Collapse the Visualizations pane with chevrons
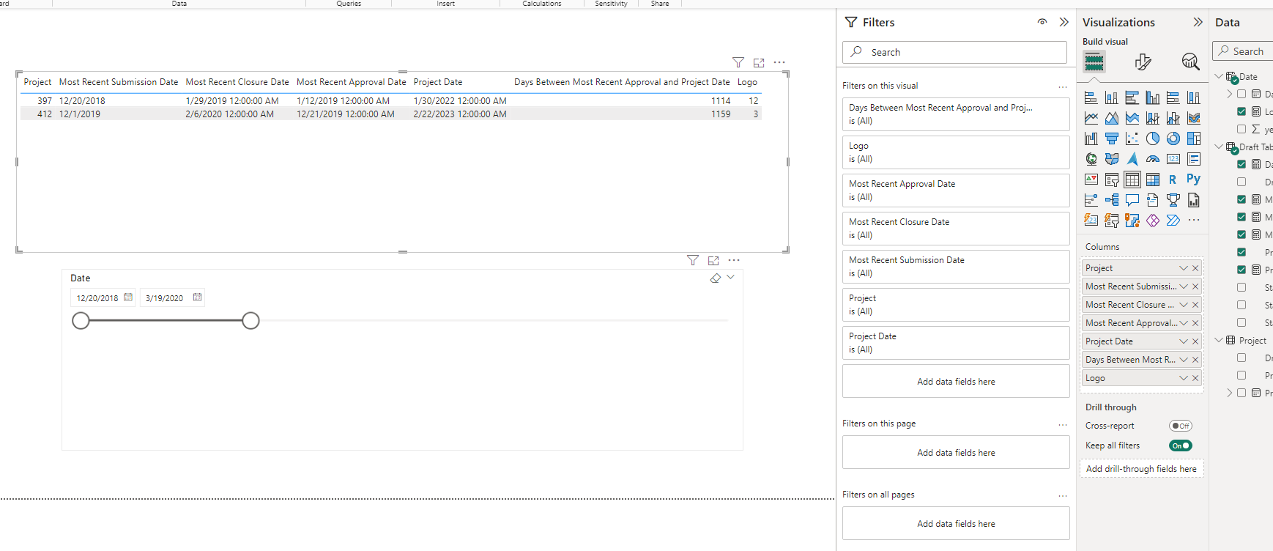Screen dimensions: 1273x551 [1198, 22]
